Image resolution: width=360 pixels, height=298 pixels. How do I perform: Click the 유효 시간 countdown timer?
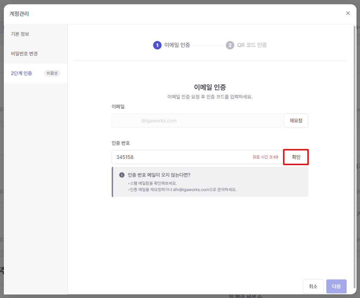coord(265,157)
